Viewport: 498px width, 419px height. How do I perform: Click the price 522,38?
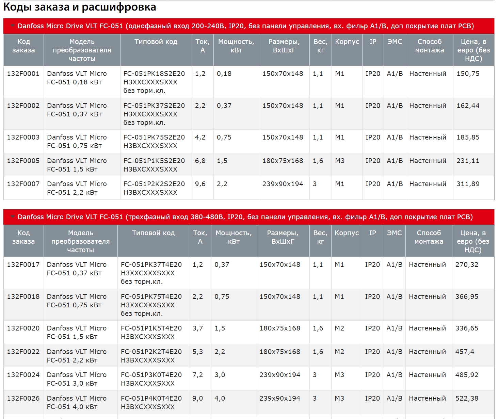467,398
